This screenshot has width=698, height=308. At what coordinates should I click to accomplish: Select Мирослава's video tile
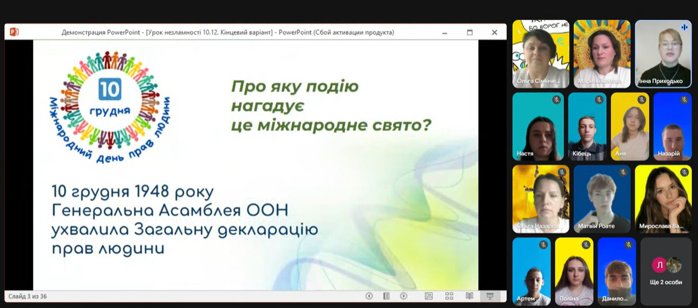663,199
